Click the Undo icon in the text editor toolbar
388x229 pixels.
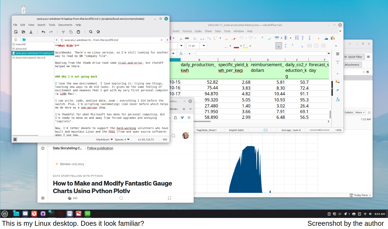[43, 32]
